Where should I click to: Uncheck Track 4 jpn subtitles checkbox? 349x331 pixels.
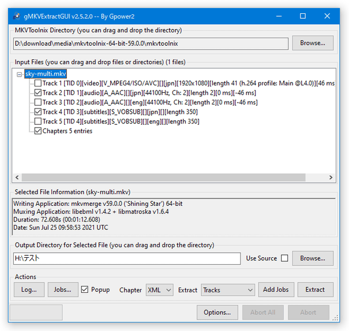pos(38,112)
